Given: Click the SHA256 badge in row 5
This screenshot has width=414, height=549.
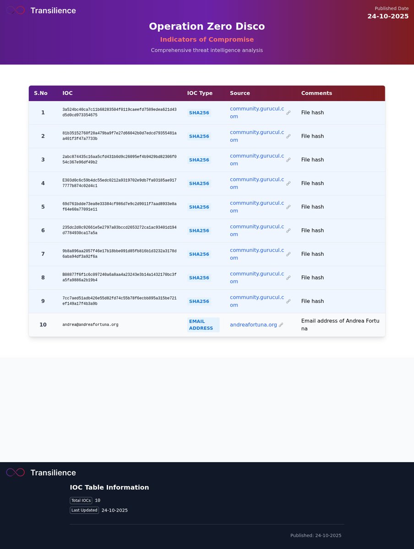Looking at the screenshot, I should click(x=199, y=207).
